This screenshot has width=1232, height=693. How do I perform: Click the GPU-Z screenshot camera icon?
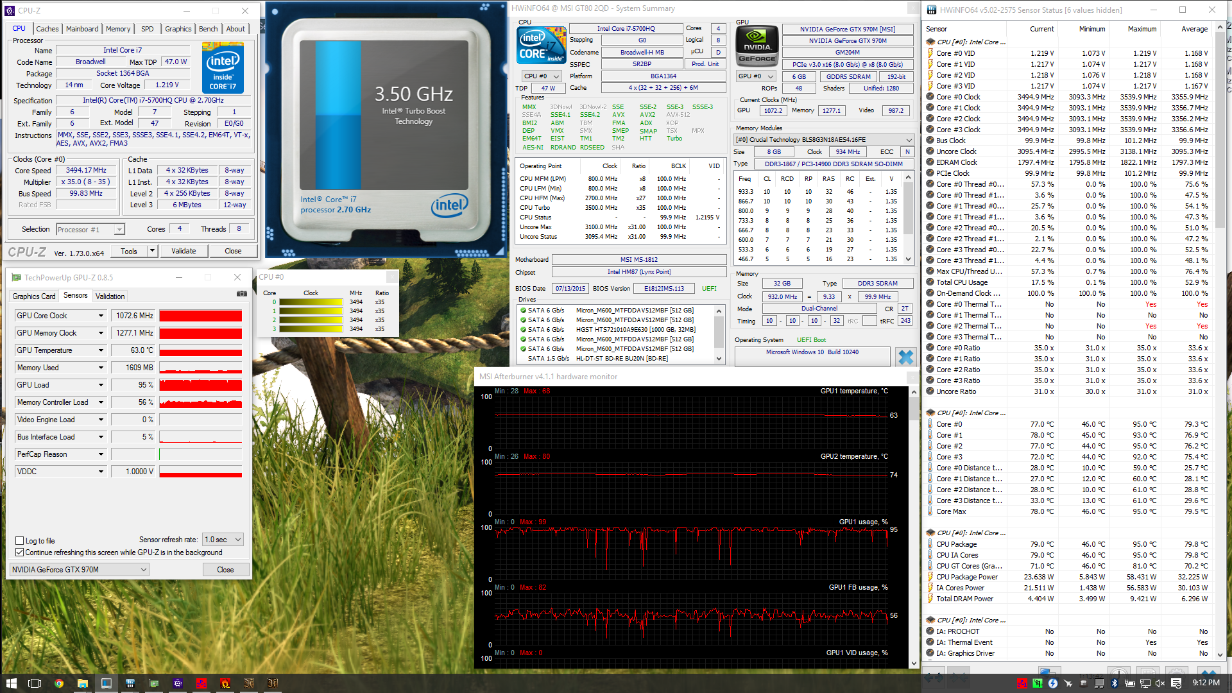(x=241, y=294)
